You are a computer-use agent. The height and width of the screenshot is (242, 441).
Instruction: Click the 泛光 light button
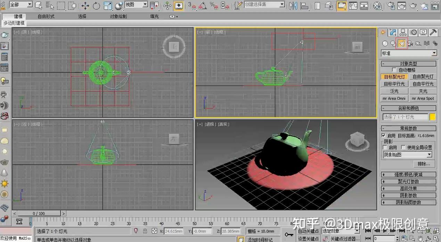point(394,91)
